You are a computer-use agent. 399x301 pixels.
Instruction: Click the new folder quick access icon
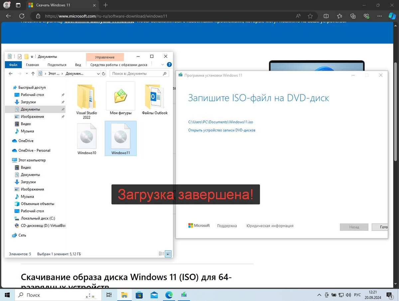(x=26, y=56)
